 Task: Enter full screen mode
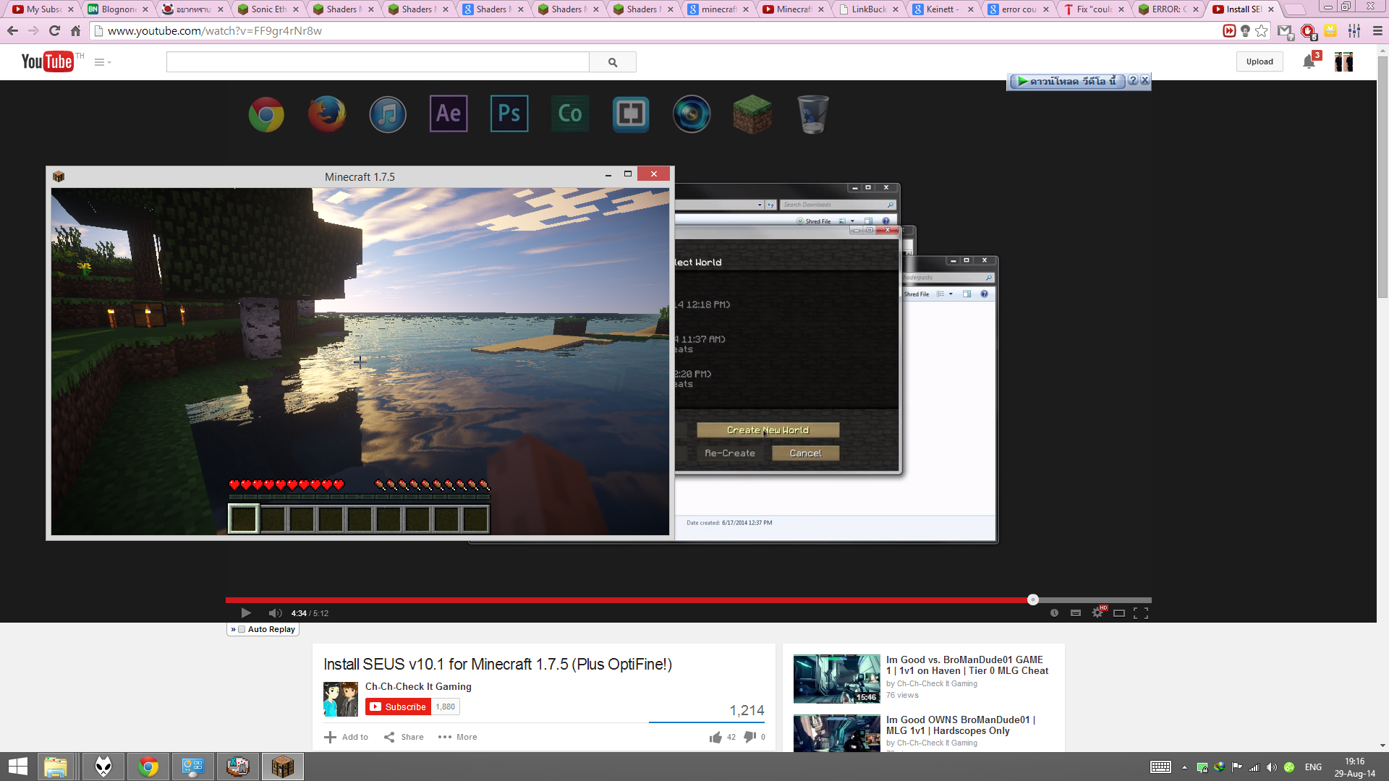(1141, 613)
